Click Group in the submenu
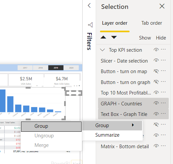 pyautogui.click(x=51, y=126)
